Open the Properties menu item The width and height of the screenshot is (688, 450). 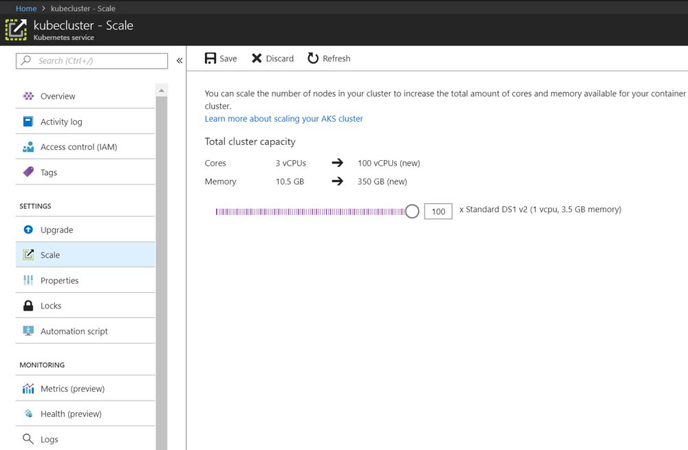coord(59,280)
